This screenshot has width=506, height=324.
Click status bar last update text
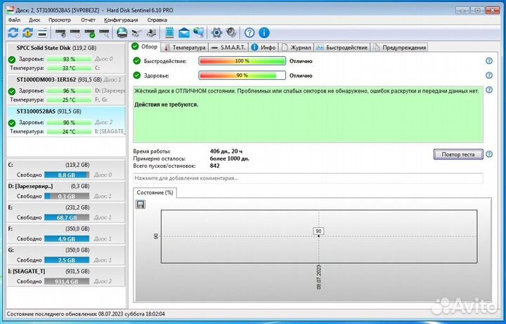pos(86,314)
